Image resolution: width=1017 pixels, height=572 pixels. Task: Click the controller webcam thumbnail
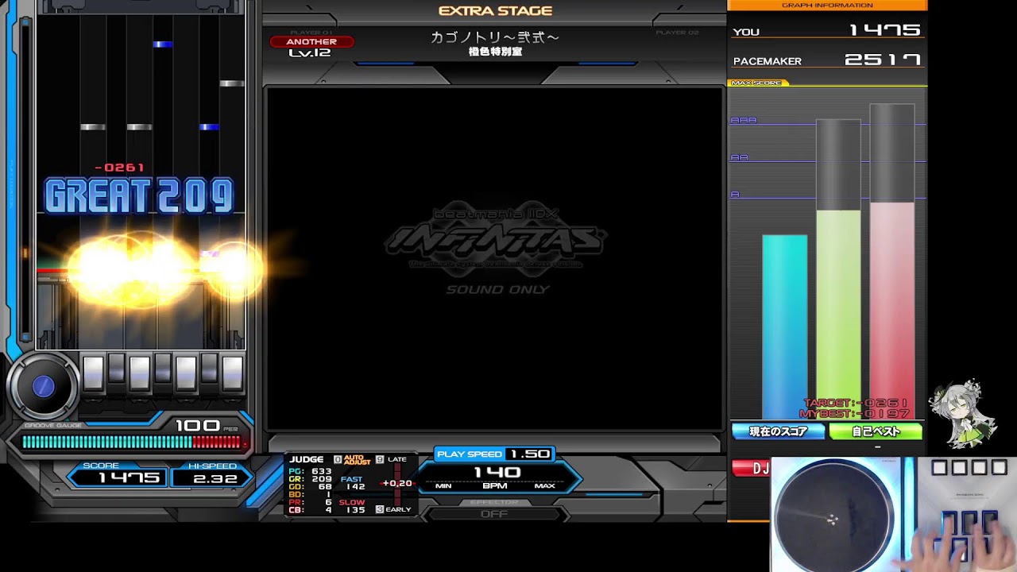click(x=893, y=514)
